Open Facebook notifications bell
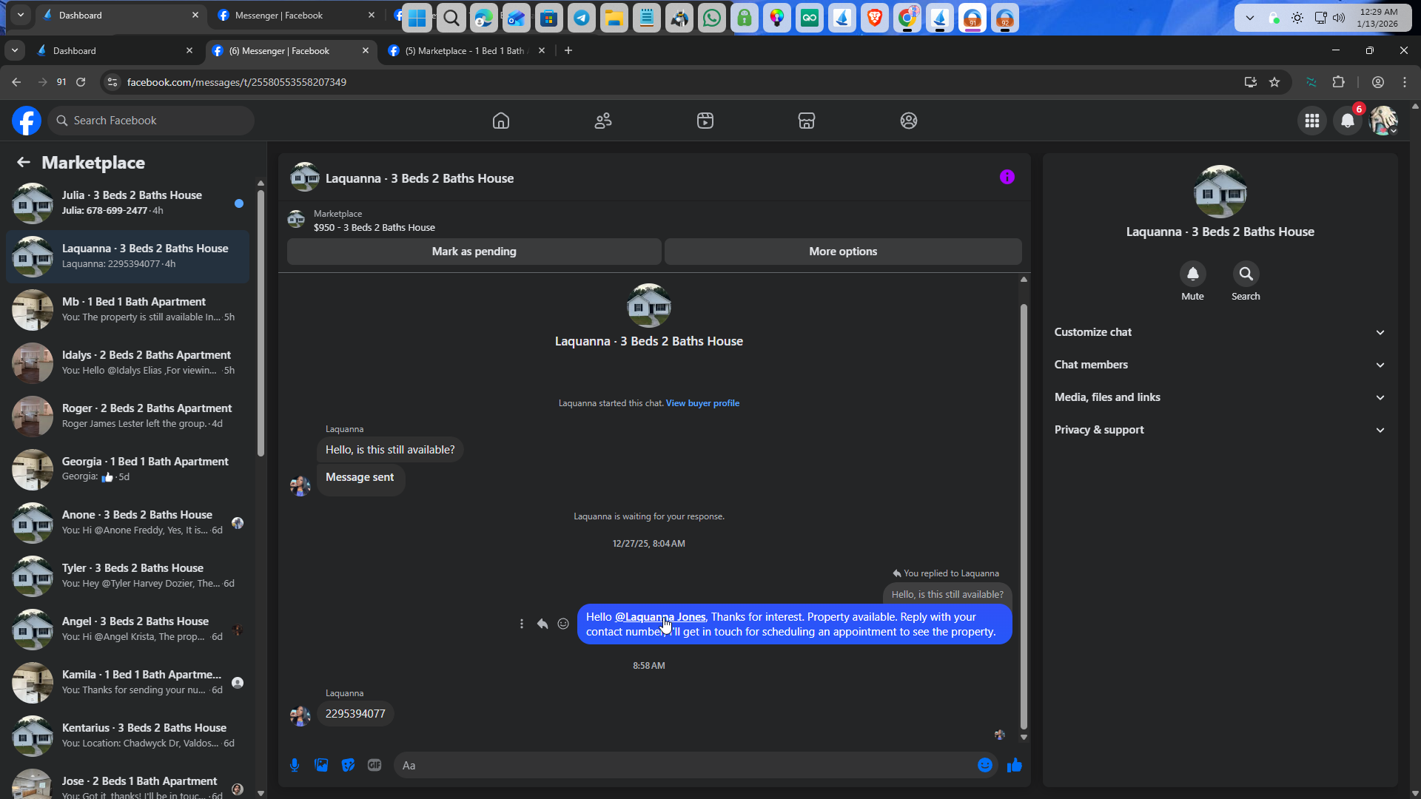The image size is (1421, 799). 1347,121
